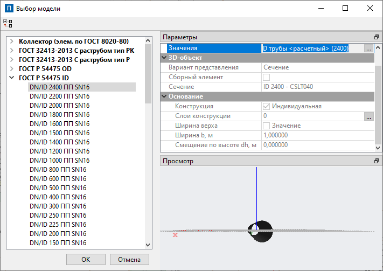Select the Ширина b, м row label
This screenshot has width=383, height=271.
pos(194,135)
